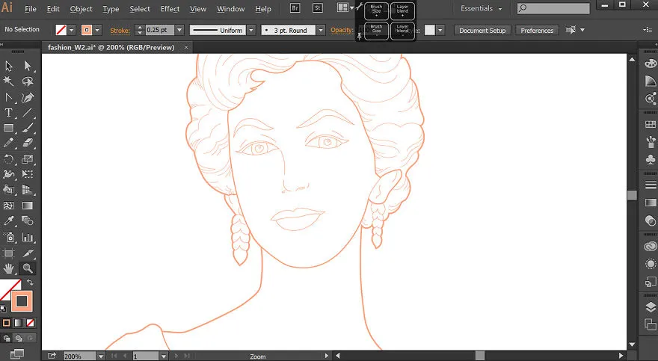
Task: Open the Symbols panel club icon
Action: [x=650, y=159]
